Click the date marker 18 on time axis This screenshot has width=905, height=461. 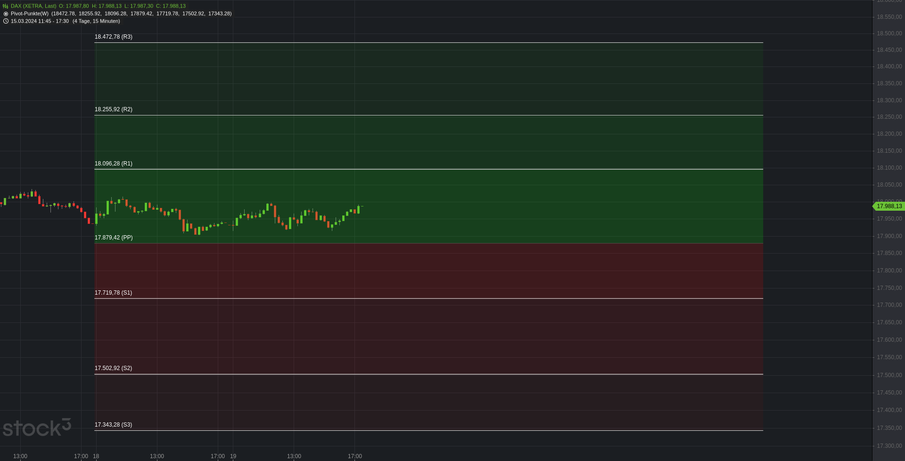click(96, 456)
